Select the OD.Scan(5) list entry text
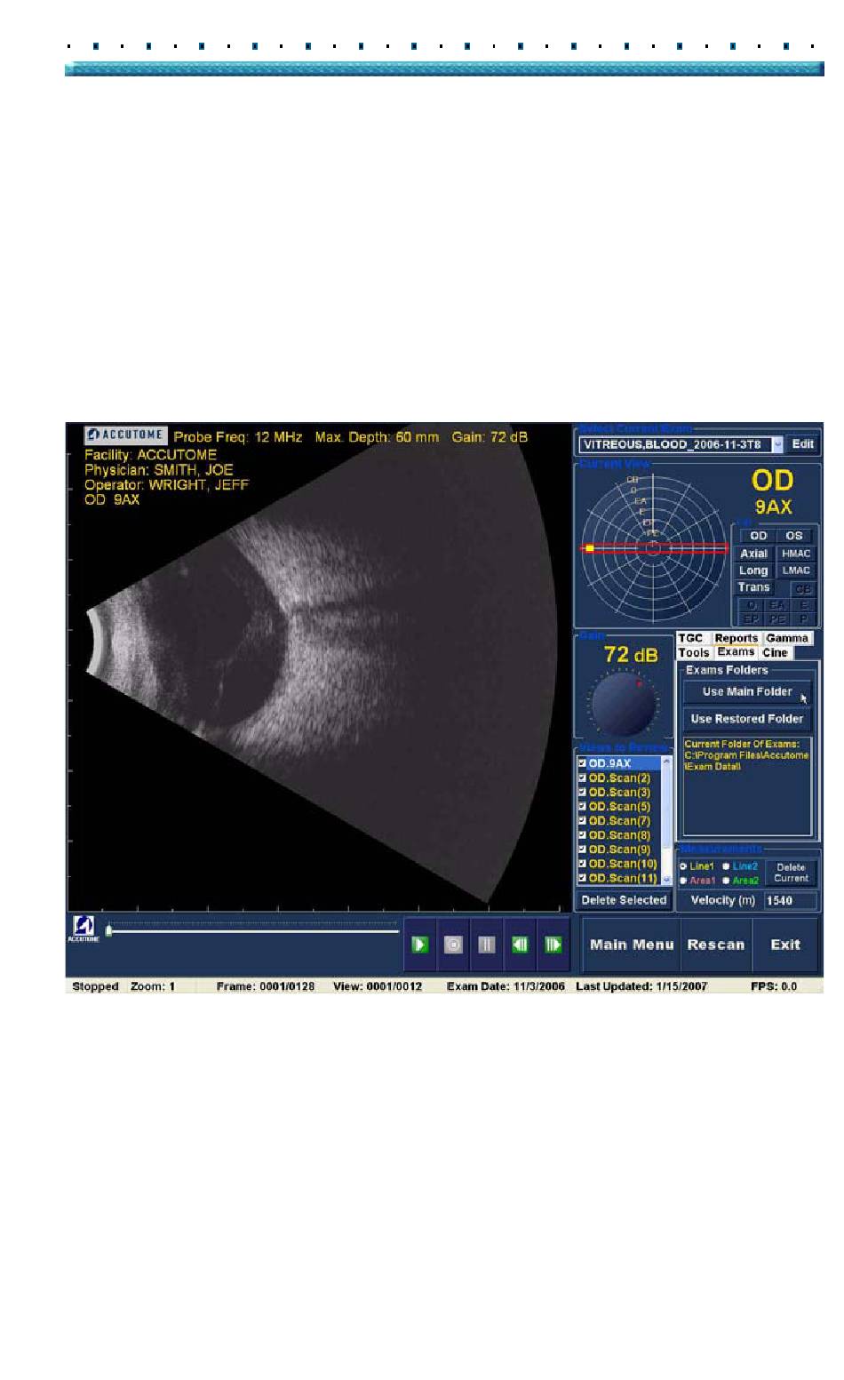 [619, 807]
